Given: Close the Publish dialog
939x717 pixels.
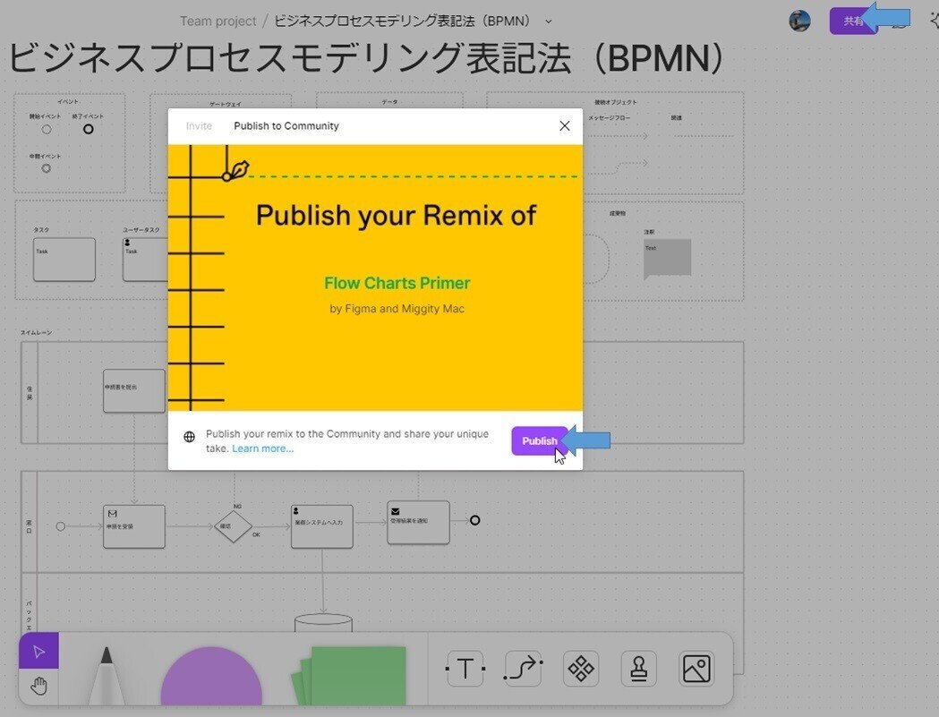Looking at the screenshot, I should (564, 125).
